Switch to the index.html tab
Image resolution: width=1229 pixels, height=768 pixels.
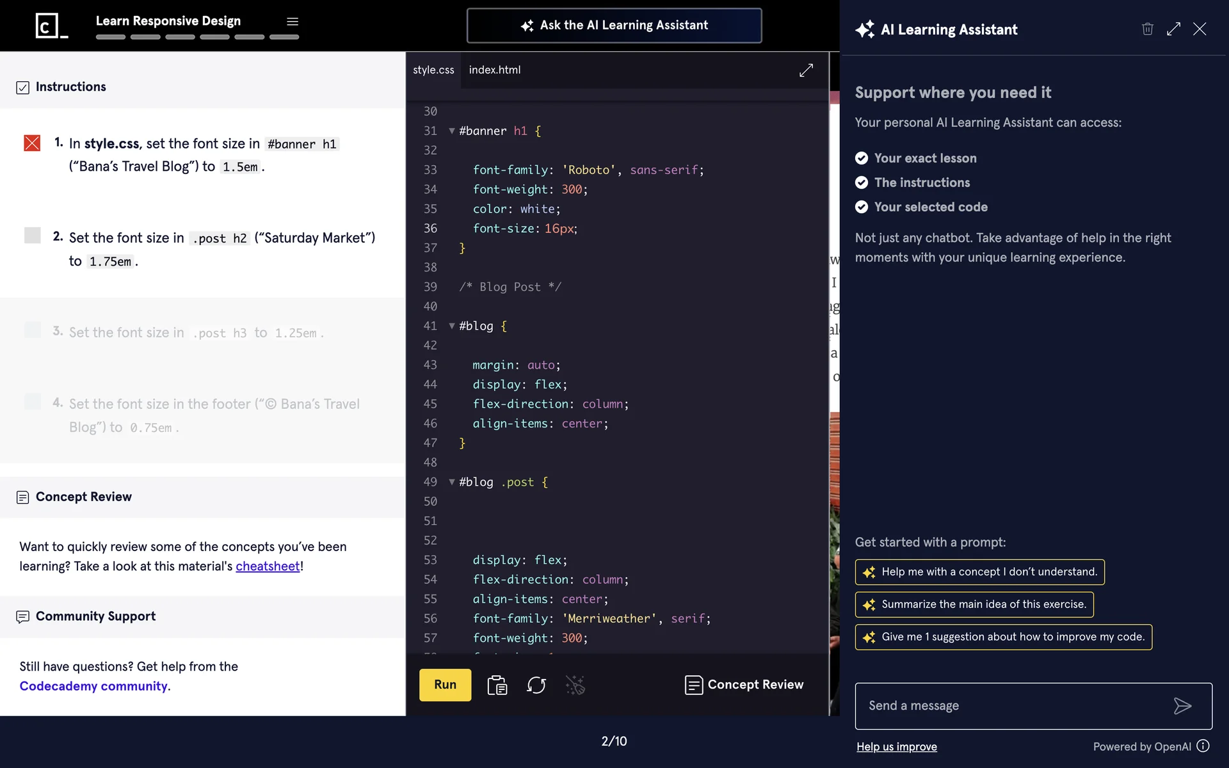pos(494,70)
